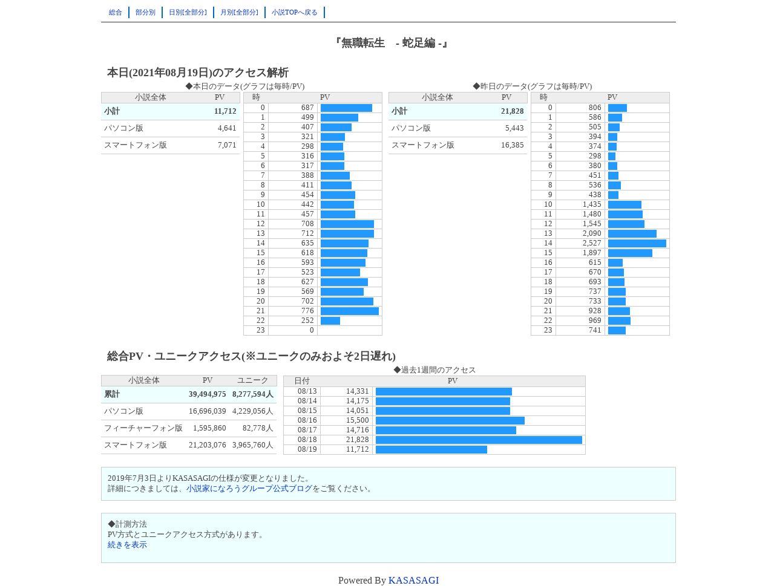
Task: Click yesterday's hour 0 value 806
Action: (x=595, y=108)
